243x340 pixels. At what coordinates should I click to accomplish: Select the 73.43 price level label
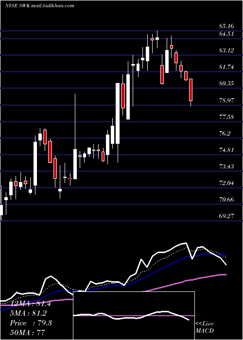(x=226, y=167)
